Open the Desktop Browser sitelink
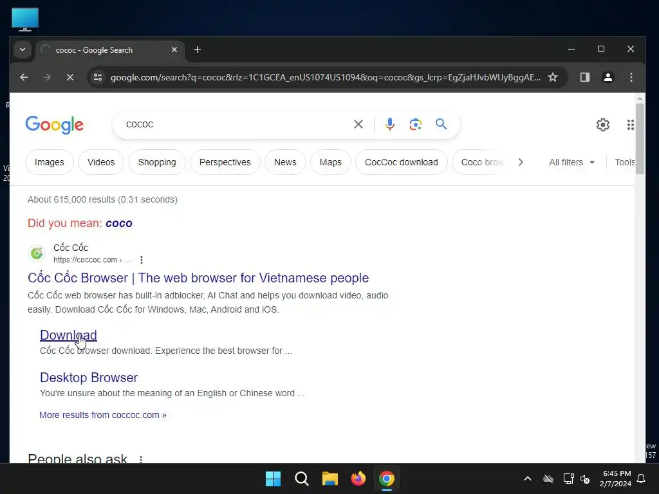 [x=89, y=377]
